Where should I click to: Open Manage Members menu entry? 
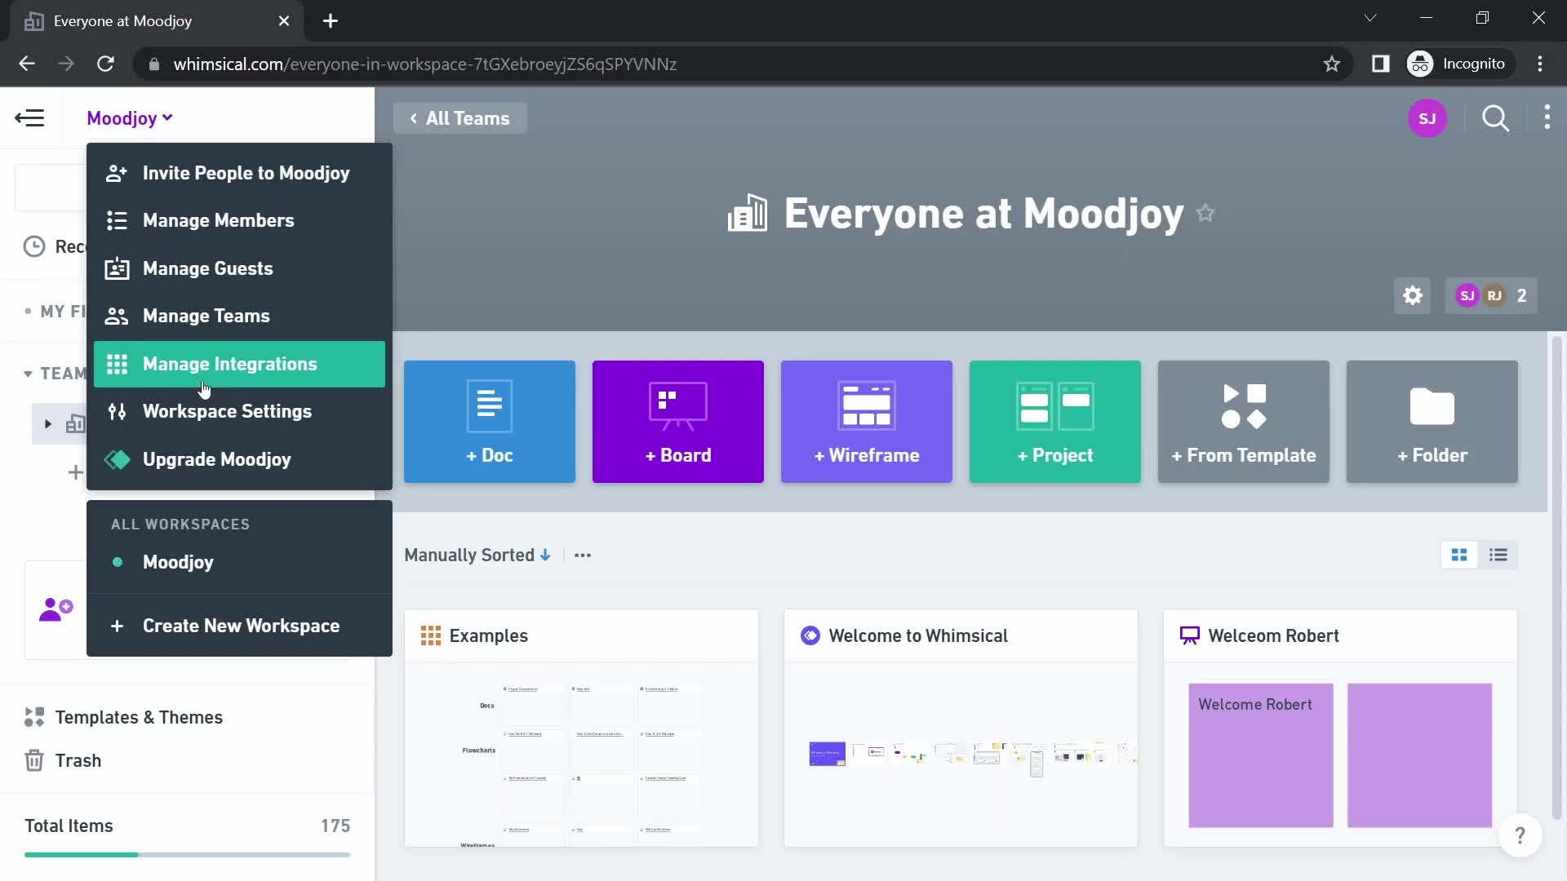pyautogui.click(x=238, y=220)
